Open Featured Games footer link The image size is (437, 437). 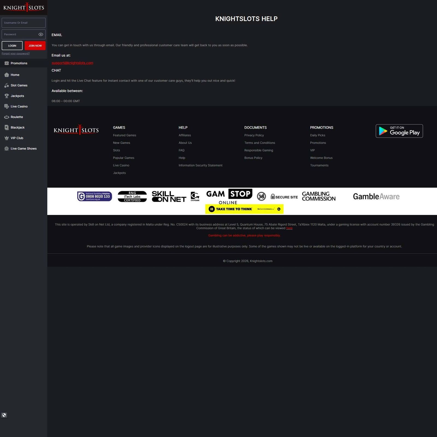pyautogui.click(x=125, y=135)
